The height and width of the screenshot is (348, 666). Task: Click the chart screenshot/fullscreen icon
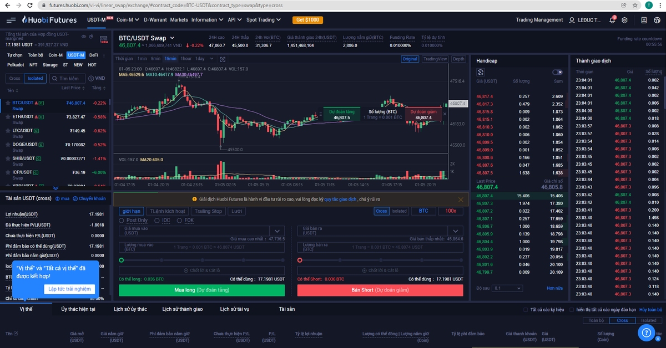[x=223, y=59]
